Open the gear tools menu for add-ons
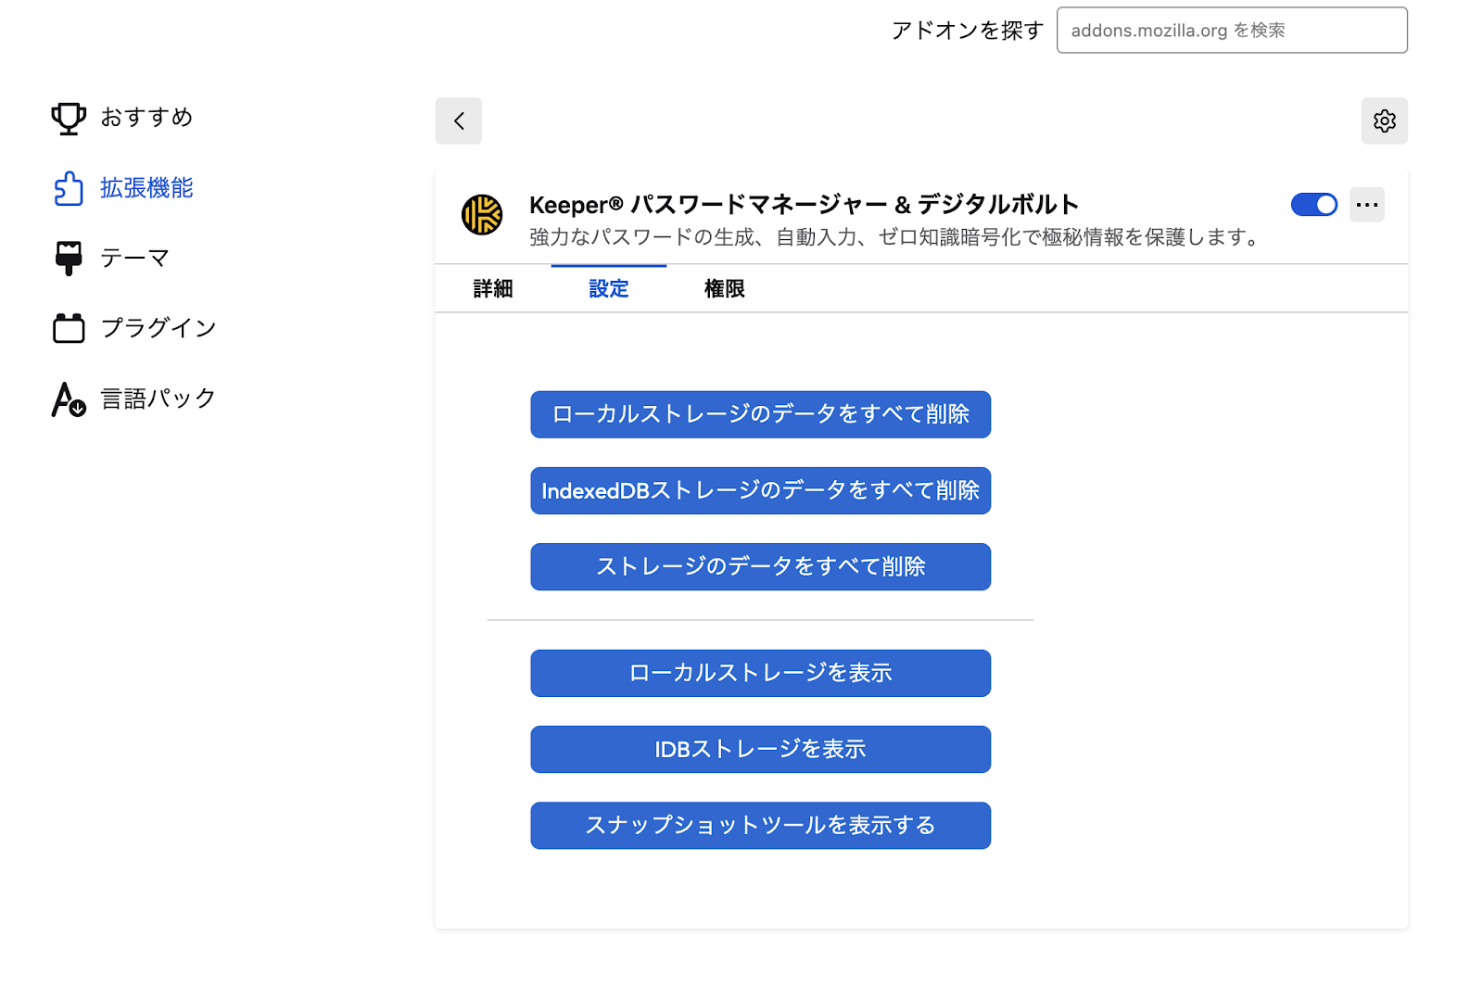 pyautogui.click(x=1385, y=120)
